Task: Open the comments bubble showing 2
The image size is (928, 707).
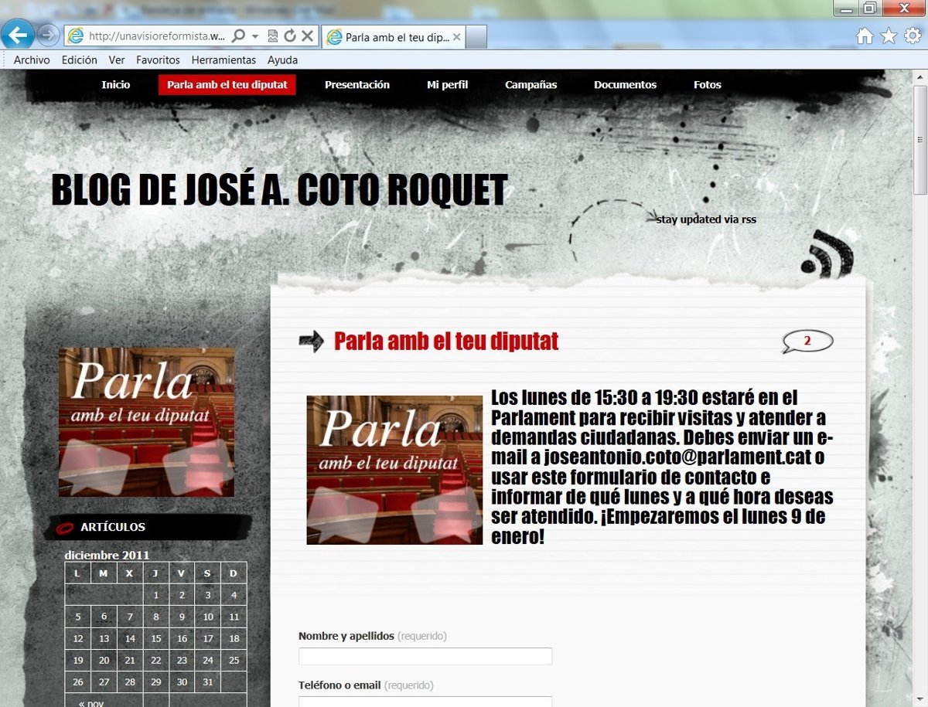Action: (x=807, y=342)
